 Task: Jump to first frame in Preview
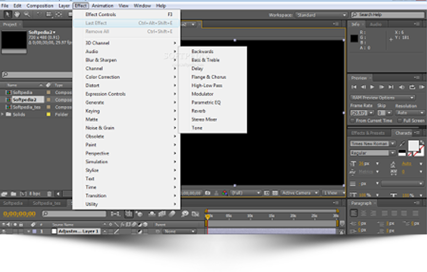(354, 87)
